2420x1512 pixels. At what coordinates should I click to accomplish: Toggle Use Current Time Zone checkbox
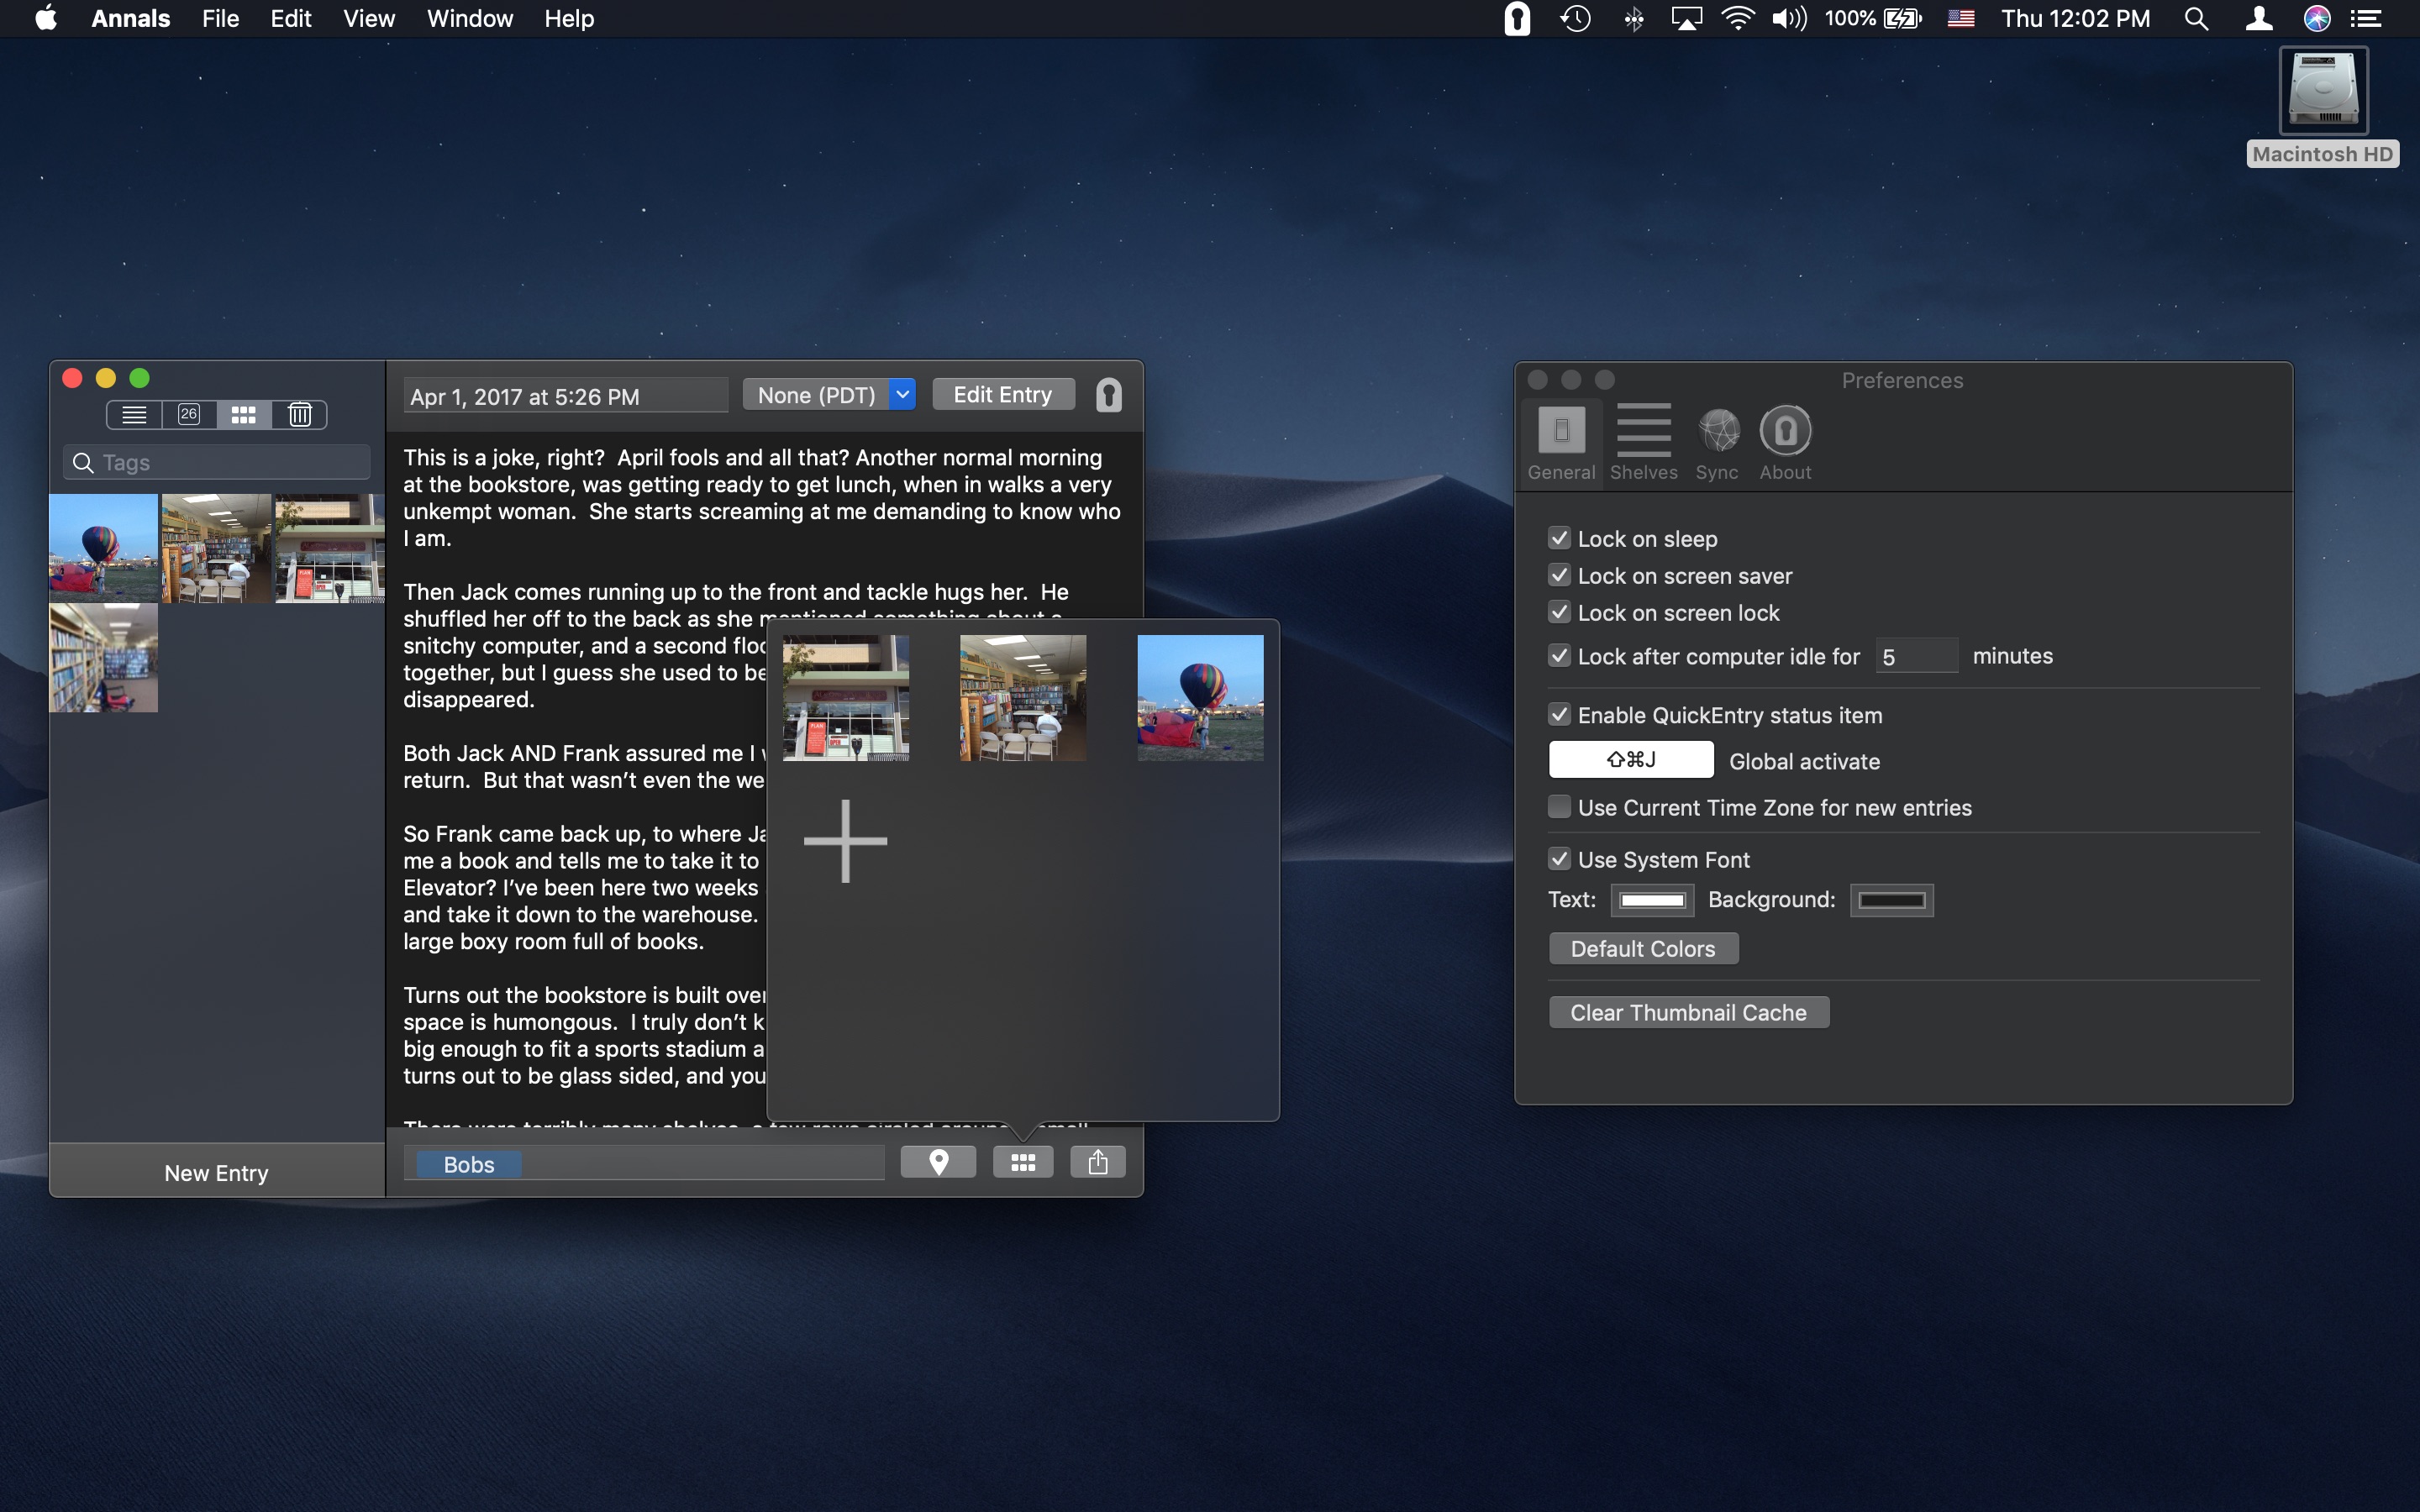(x=1559, y=807)
